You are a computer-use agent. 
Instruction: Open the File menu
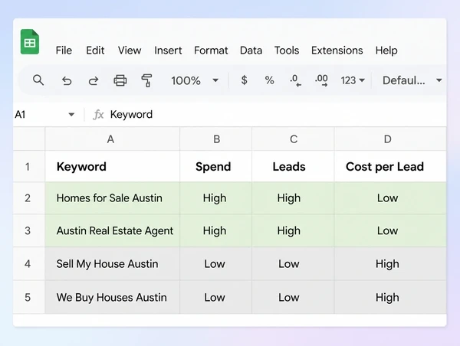coord(64,51)
